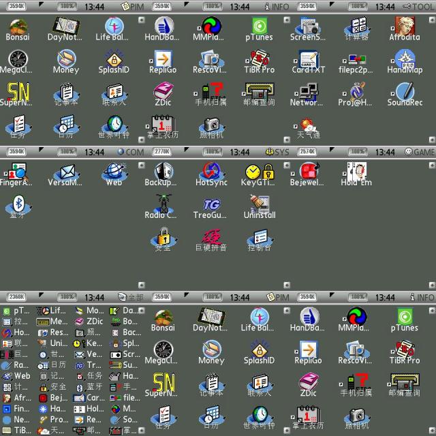Select Fin... entry in 全部 list
The image size is (436, 436).
point(16,409)
